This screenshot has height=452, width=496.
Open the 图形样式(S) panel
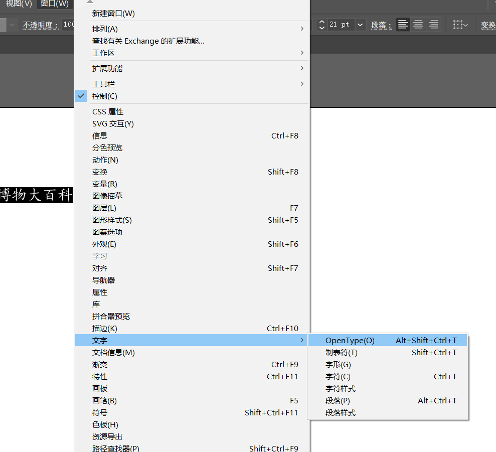[192, 220]
